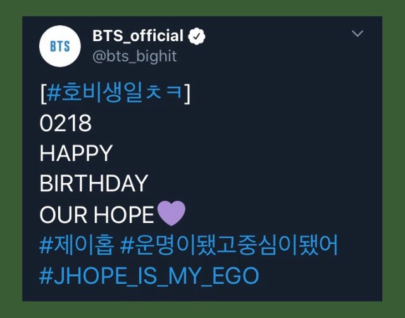Open the #제이홉 hashtag
Viewport: 405px width, 318px height.
click(77, 245)
